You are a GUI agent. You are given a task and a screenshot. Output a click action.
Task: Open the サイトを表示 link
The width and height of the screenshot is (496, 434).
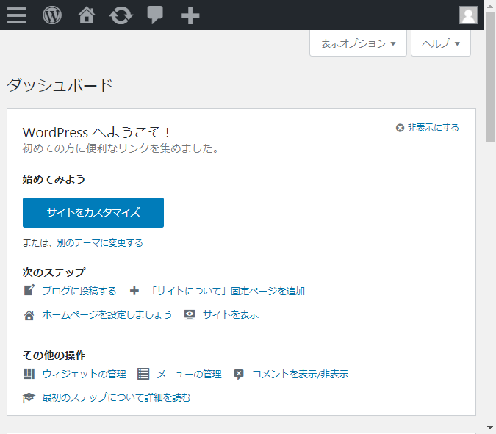[x=231, y=314]
